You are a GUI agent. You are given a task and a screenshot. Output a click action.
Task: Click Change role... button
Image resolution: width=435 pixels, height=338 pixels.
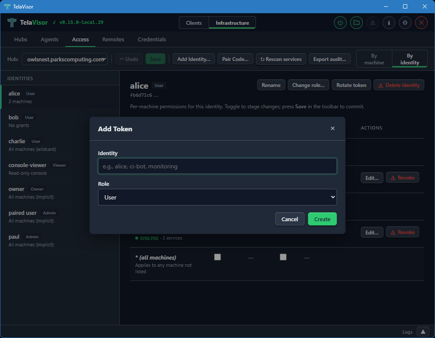click(308, 85)
